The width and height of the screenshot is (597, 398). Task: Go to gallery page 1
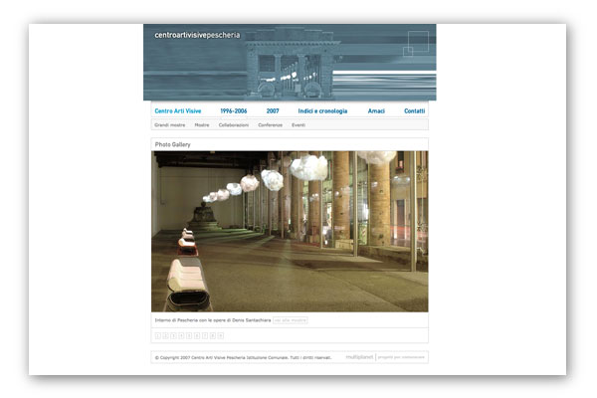[x=157, y=336]
